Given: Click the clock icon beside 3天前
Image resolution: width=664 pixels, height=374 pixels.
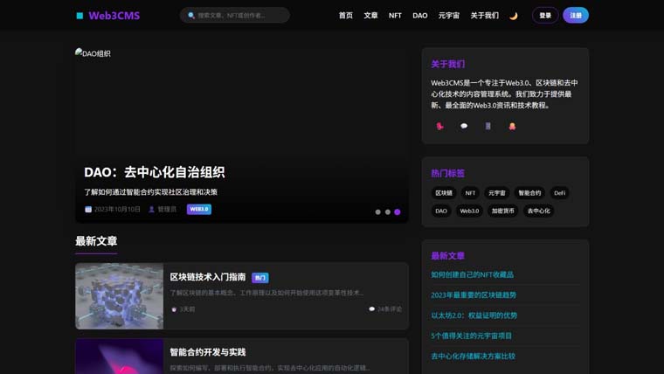Looking at the screenshot, I should tap(174, 309).
